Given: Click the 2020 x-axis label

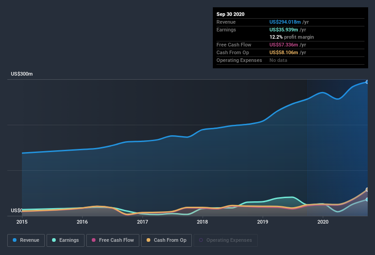Looking at the screenshot, I should click(323, 222).
